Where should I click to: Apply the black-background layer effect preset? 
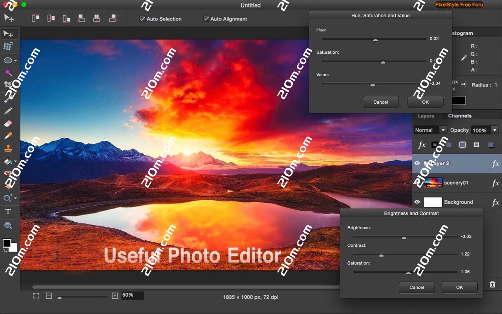click(435, 145)
